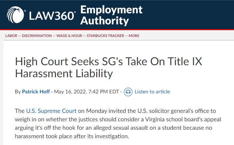Click the "Harassment Liability" line of the headline
This screenshot has height=145, width=234.
(x=64, y=73)
